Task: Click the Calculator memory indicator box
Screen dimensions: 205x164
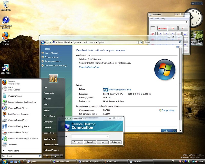Action: [x=153, y=28]
